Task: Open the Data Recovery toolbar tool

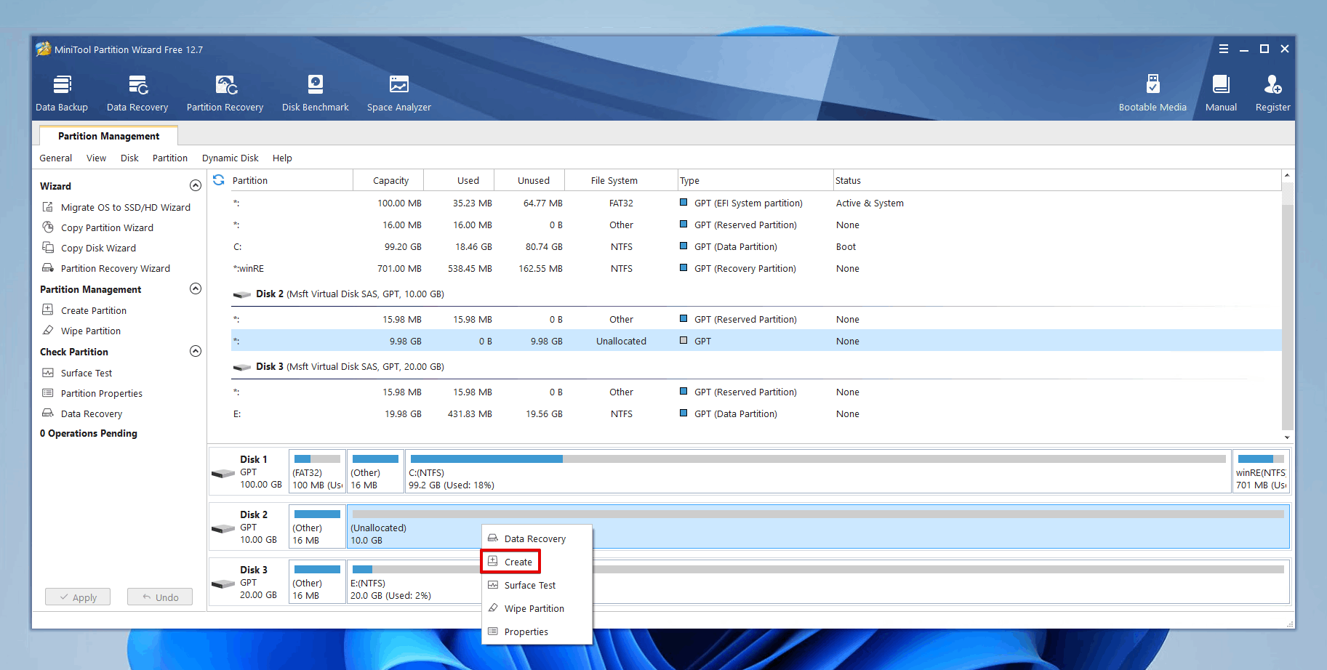Action: [137, 94]
